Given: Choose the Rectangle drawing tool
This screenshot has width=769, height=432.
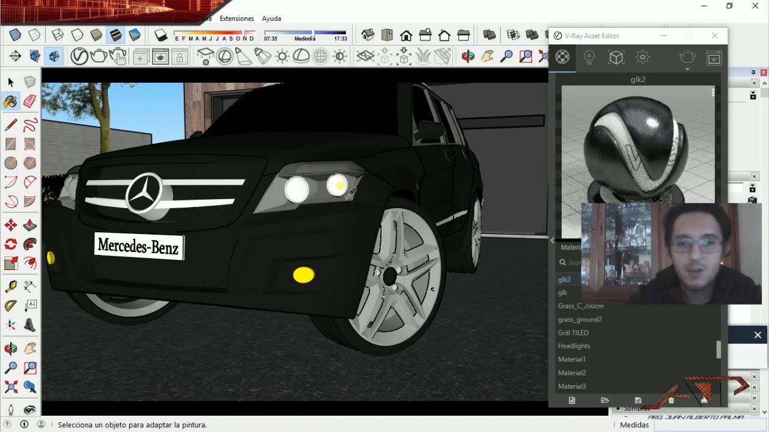Looking at the screenshot, I should pyautogui.click(x=11, y=144).
